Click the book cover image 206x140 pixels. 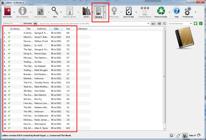point(185,38)
